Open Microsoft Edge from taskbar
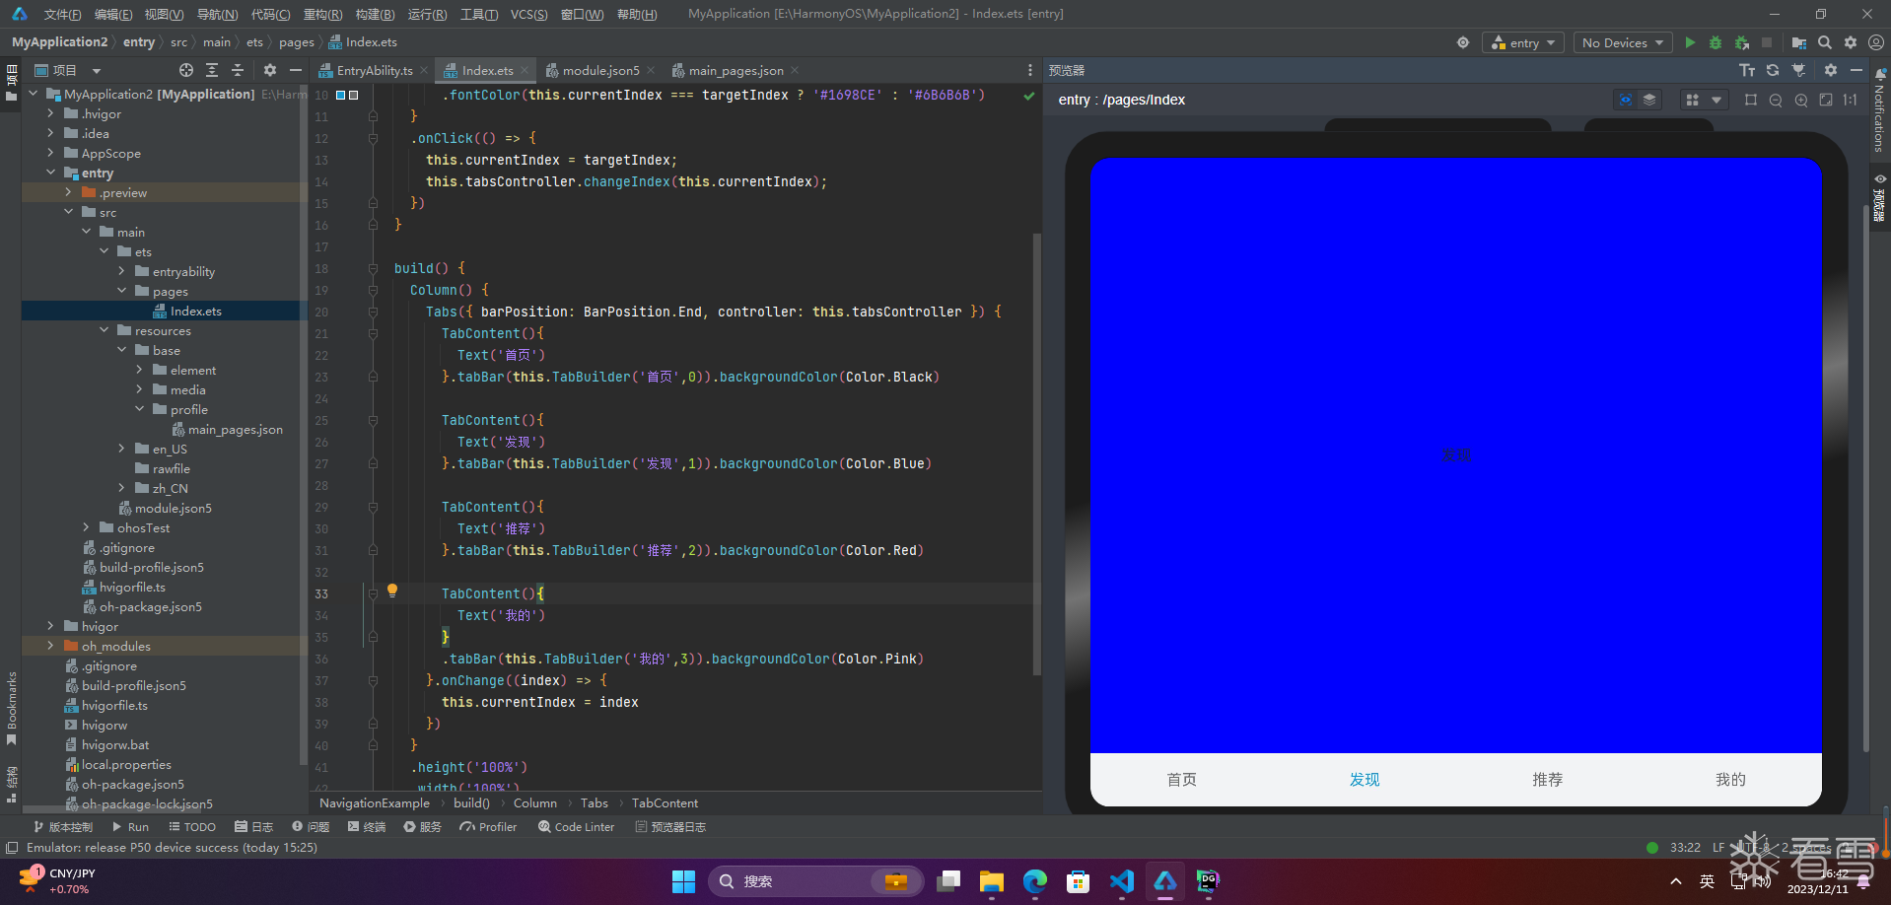Viewport: 1891px width, 905px height. pyautogui.click(x=1035, y=881)
